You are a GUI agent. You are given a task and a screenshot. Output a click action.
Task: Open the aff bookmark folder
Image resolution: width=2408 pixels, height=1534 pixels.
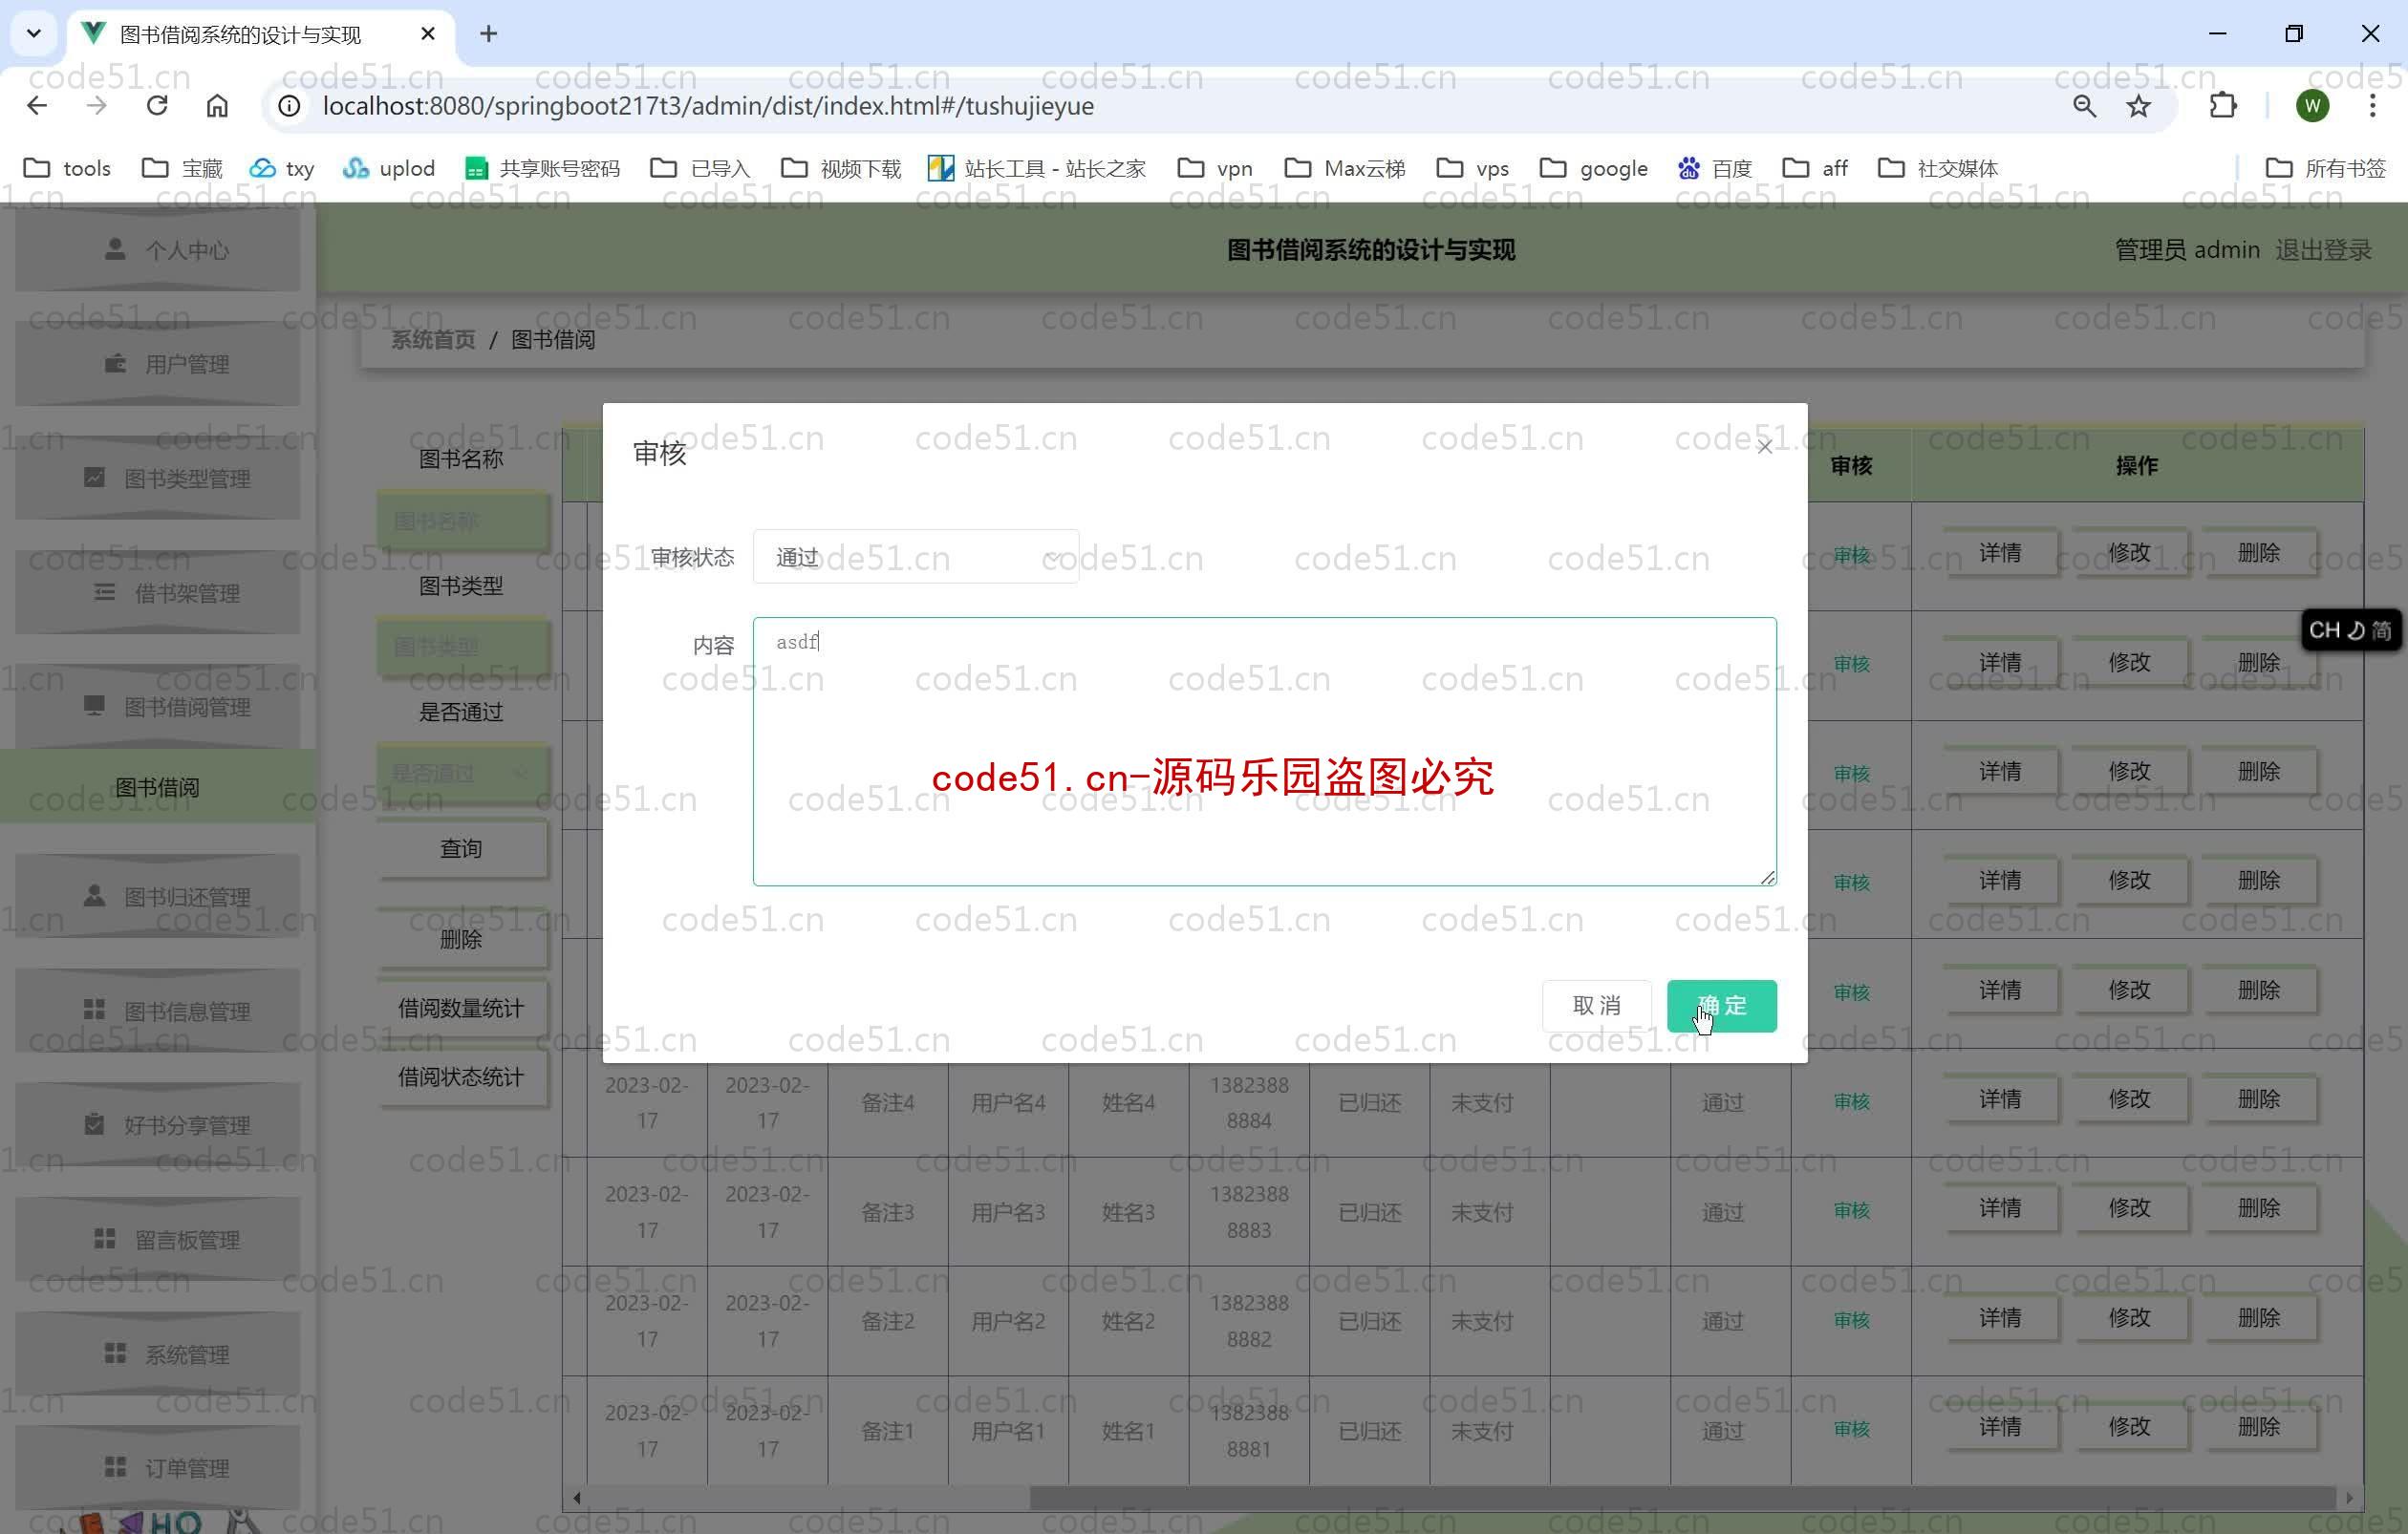[1815, 168]
